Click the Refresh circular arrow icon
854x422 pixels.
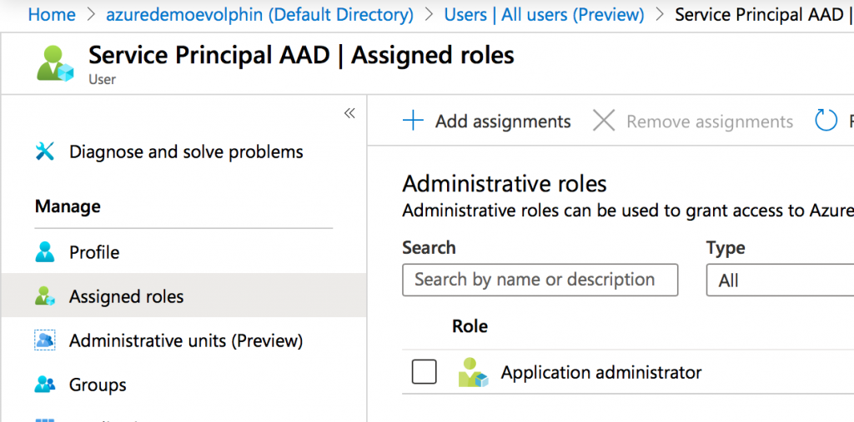tap(826, 121)
